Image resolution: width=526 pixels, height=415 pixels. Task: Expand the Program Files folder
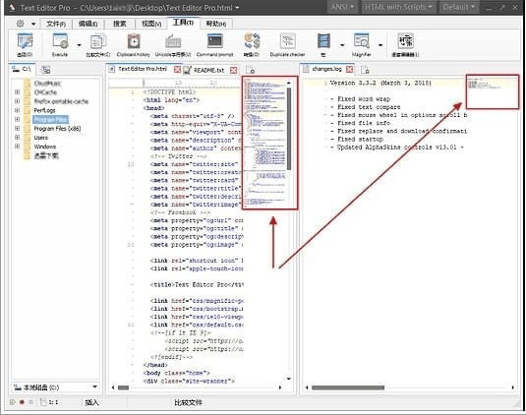(17, 119)
